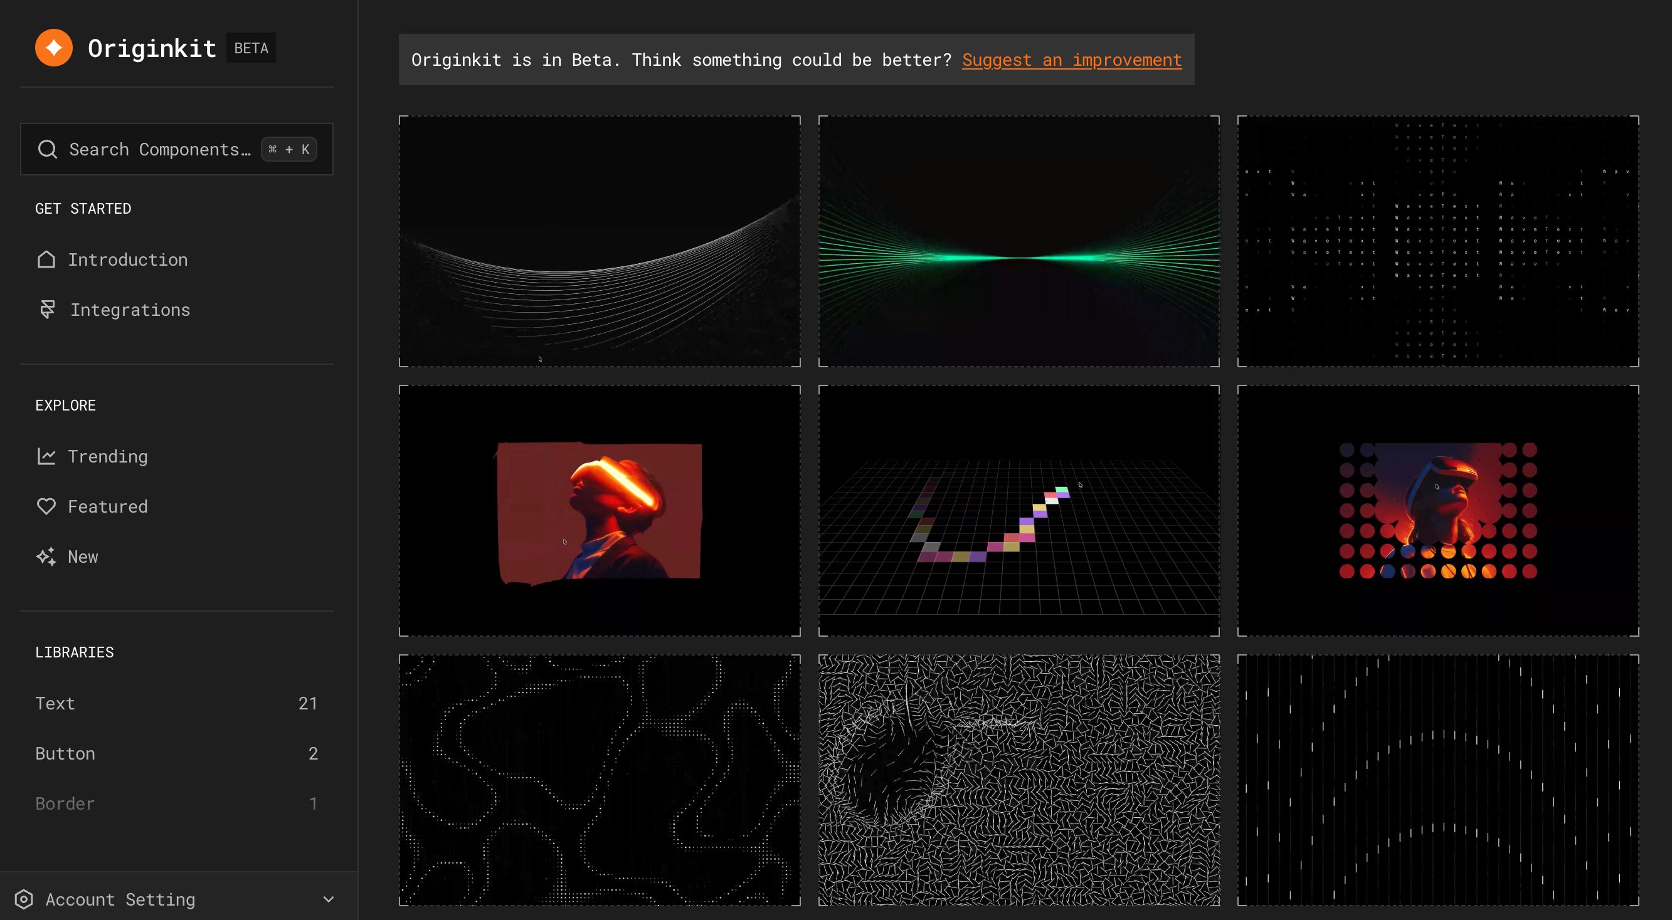Expand the Account Setting chevron
1672x920 pixels.
point(329,899)
